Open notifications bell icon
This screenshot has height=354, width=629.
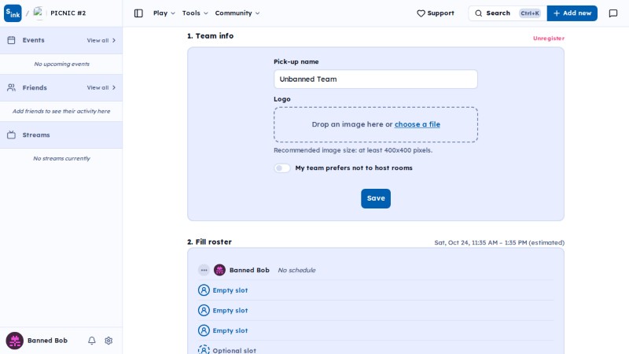92,341
